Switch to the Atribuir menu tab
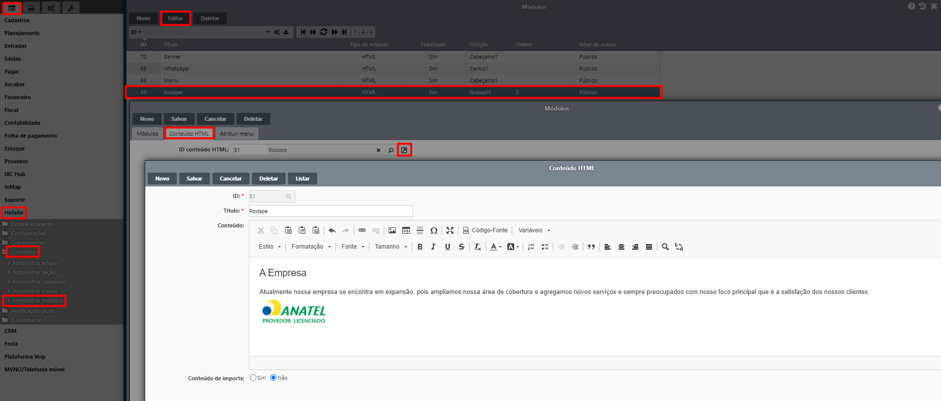941x401 pixels. pyautogui.click(x=237, y=134)
